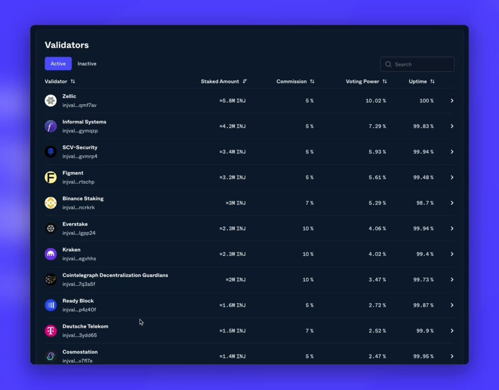
Task: Click the Uptime column header
Action: click(418, 82)
